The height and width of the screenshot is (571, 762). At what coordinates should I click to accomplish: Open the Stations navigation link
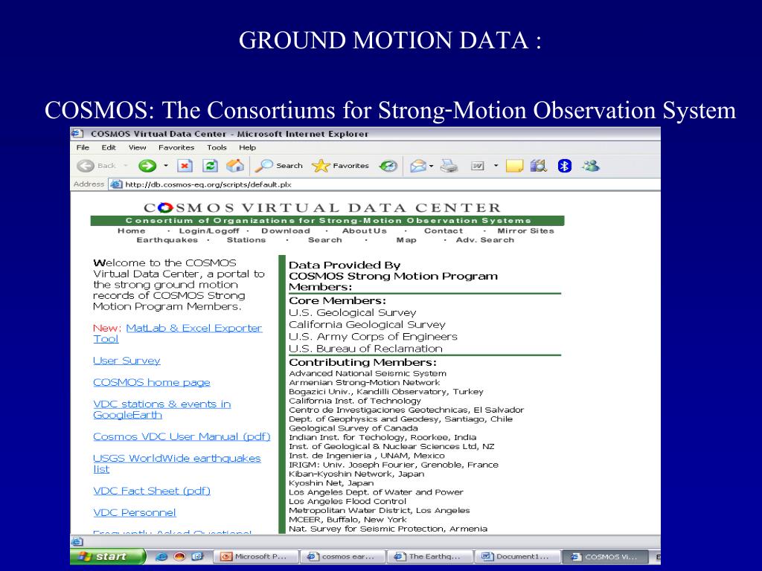point(246,240)
